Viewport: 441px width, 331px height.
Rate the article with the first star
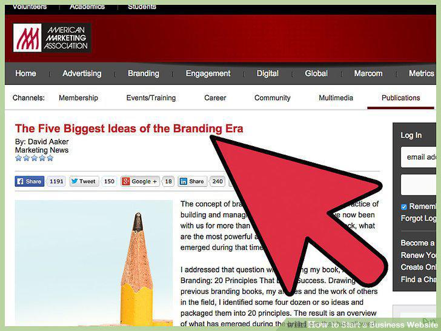point(19,158)
